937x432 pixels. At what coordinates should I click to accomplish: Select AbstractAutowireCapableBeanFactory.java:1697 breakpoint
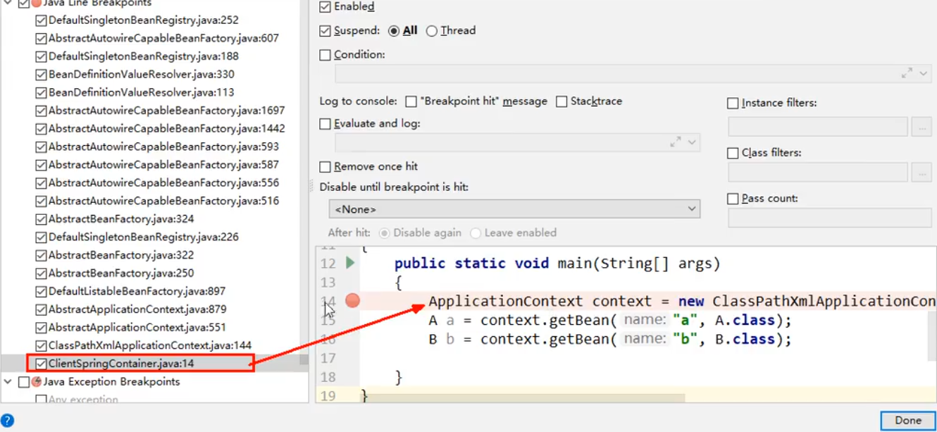(167, 111)
